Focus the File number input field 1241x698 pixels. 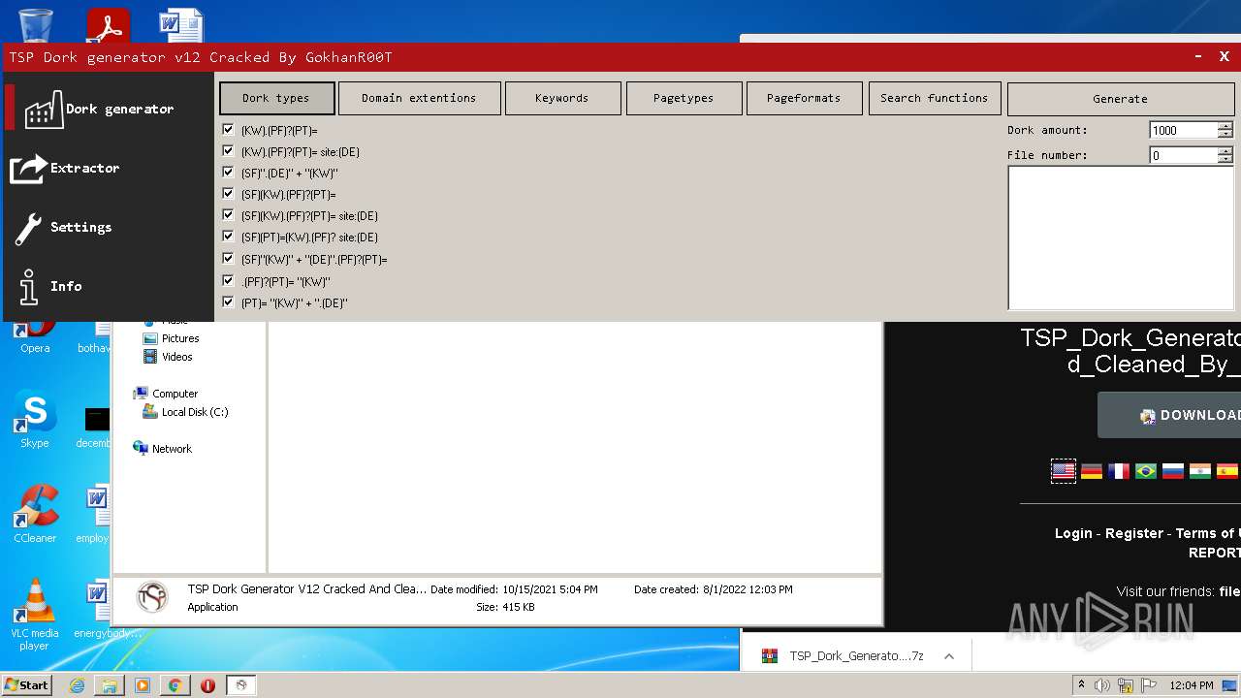[x=1184, y=155]
